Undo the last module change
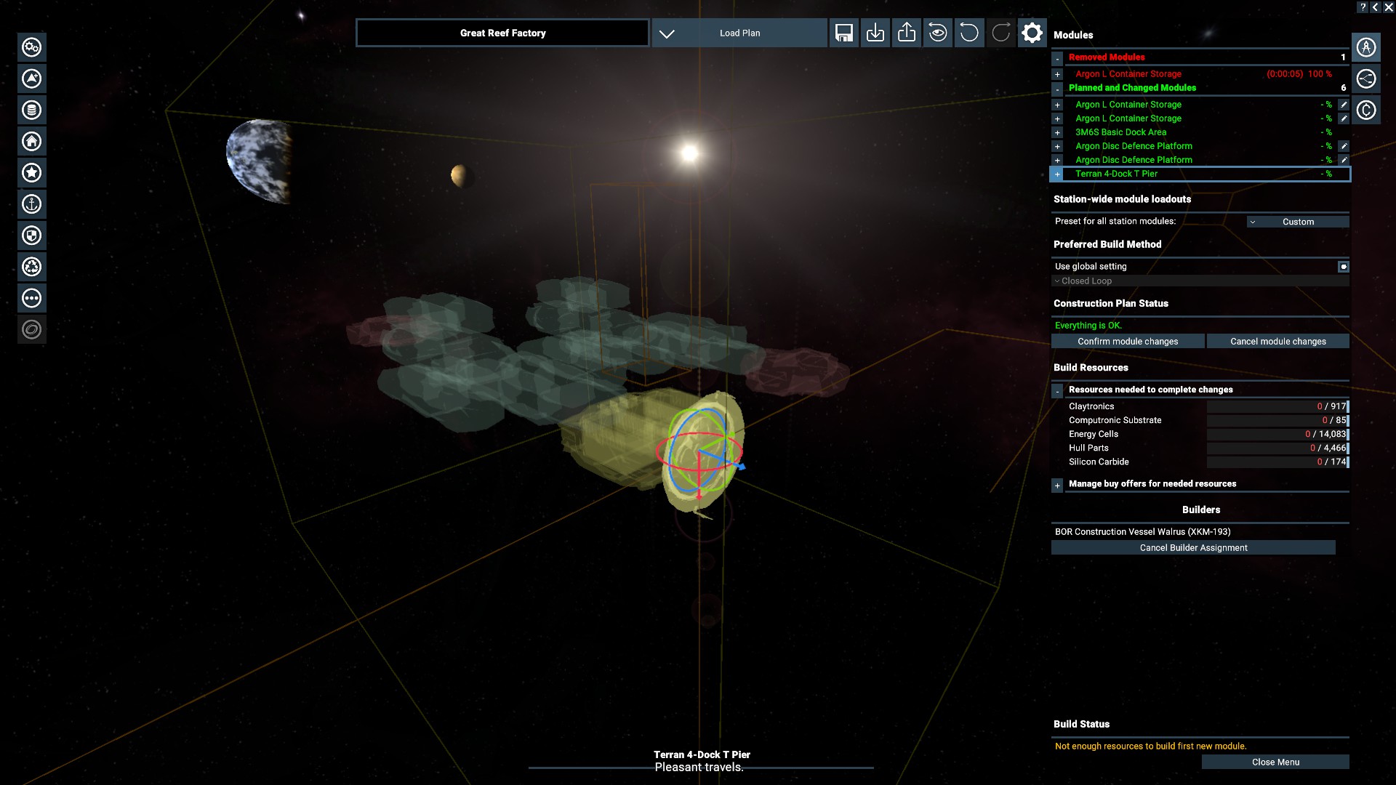1396x785 pixels. pyautogui.click(x=969, y=33)
